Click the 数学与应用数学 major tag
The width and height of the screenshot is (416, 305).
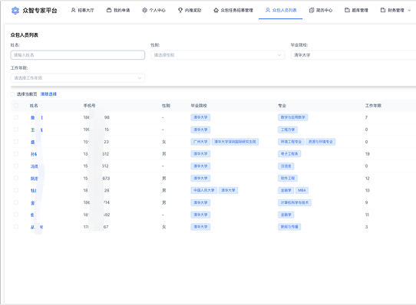point(293,117)
